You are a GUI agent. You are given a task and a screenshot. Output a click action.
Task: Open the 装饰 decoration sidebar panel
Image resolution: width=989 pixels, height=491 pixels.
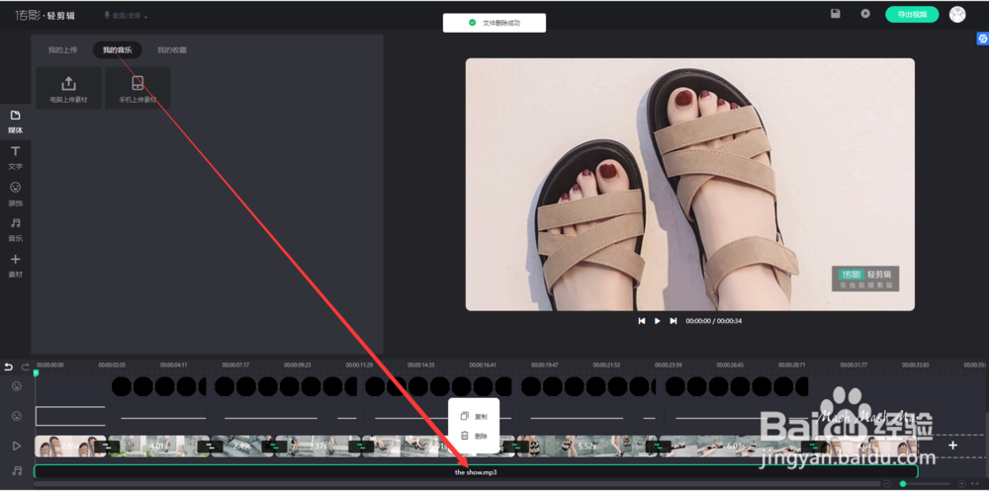(x=15, y=195)
